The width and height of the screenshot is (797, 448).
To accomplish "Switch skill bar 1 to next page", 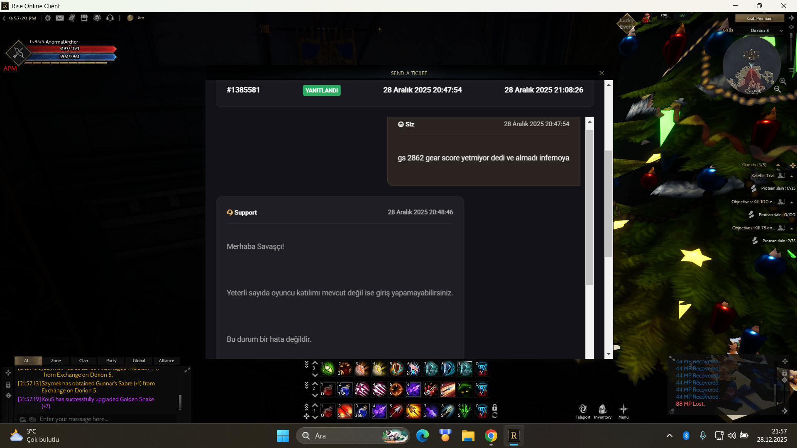I will tap(315, 417).
